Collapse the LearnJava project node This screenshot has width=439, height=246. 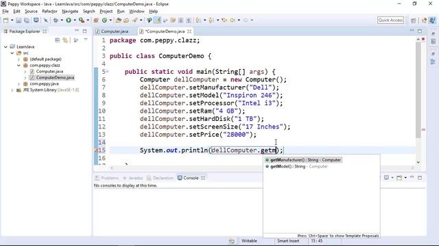coord(5,47)
